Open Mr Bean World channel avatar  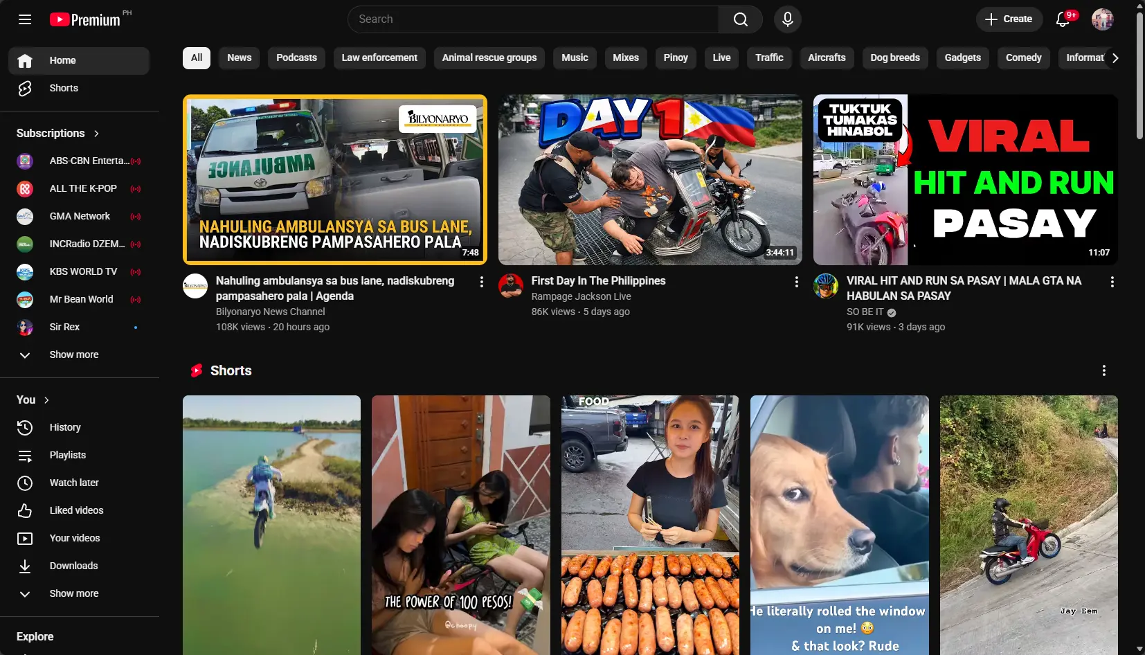tap(25, 299)
